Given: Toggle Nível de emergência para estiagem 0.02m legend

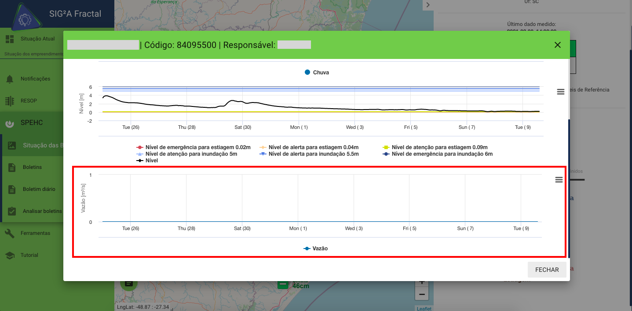Looking at the screenshot, I should pyautogui.click(x=194, y=147).
